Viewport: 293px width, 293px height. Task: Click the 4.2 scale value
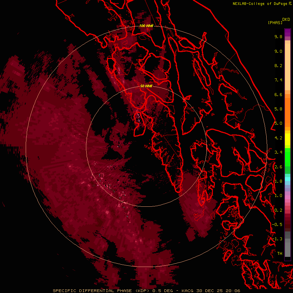pos(278,138)
